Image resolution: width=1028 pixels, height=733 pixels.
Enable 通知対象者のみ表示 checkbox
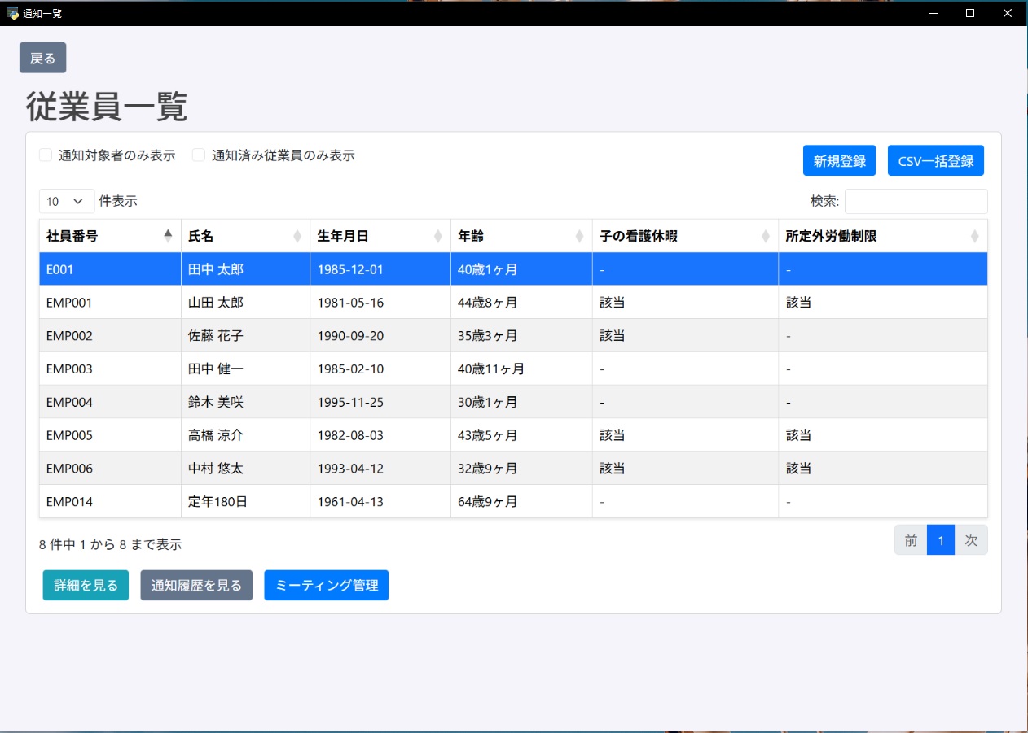46,155
